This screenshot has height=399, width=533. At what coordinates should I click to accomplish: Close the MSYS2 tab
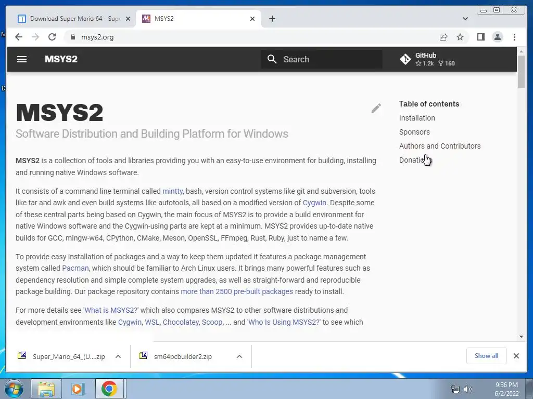pyautogui.click(x=252, y=19)
